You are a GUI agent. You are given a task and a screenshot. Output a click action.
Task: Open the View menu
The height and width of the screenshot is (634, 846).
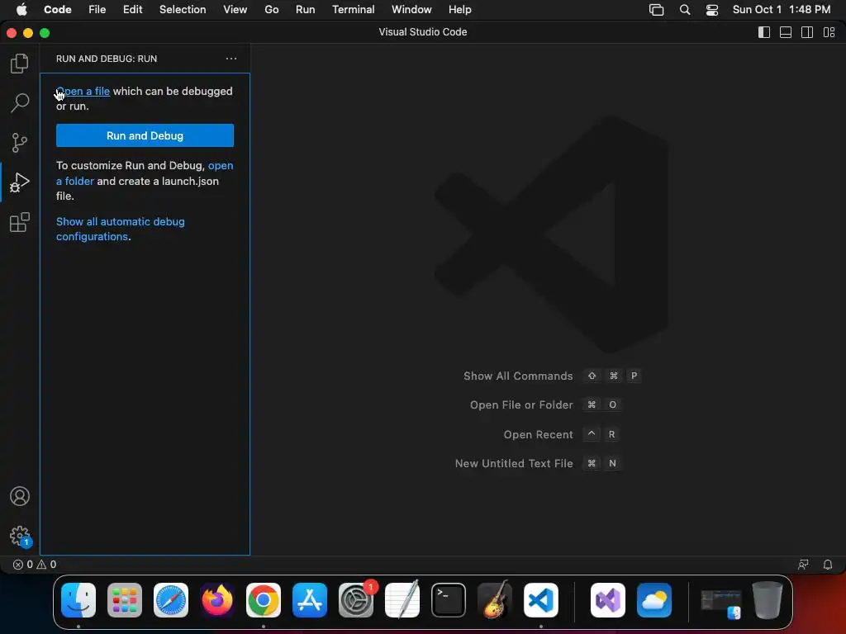235,10
